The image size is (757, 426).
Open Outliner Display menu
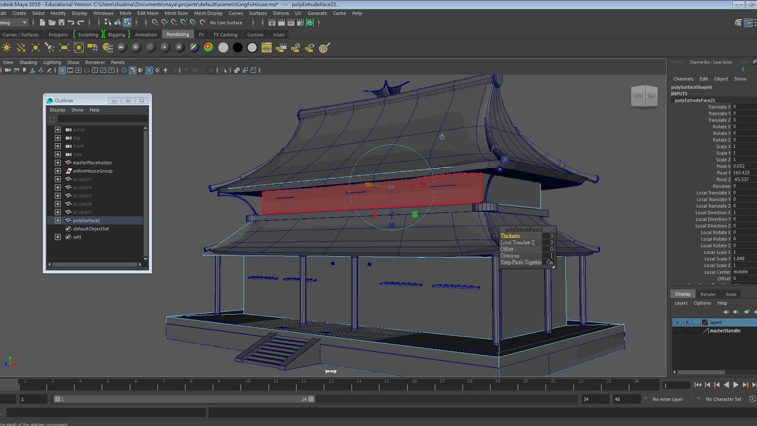57,109
